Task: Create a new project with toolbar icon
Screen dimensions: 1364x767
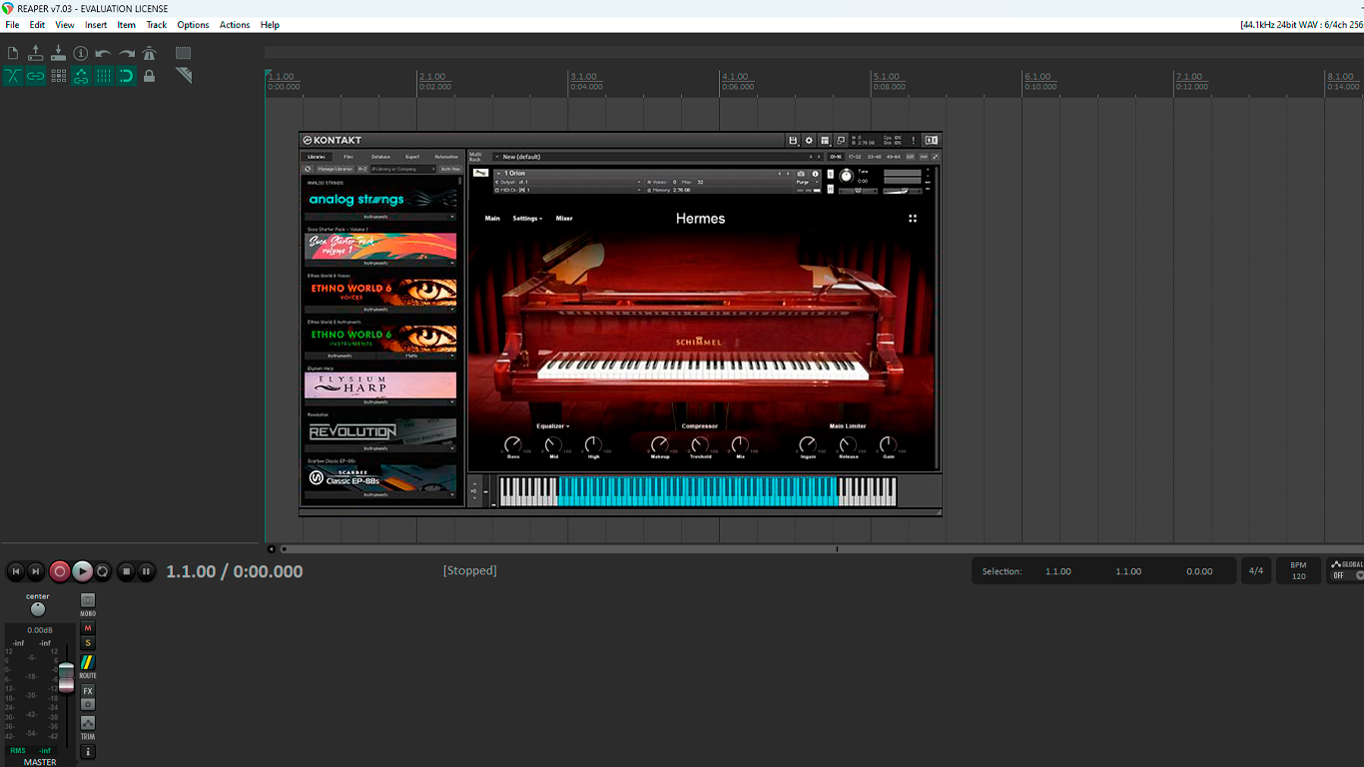Action: coord(13,53)
